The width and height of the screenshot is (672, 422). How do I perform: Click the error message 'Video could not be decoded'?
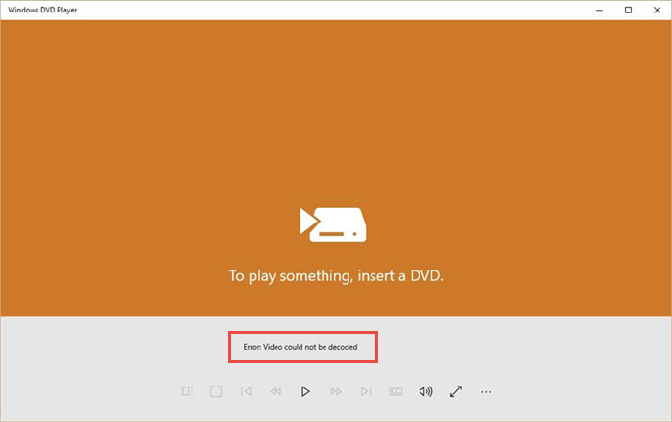(300, 347)
